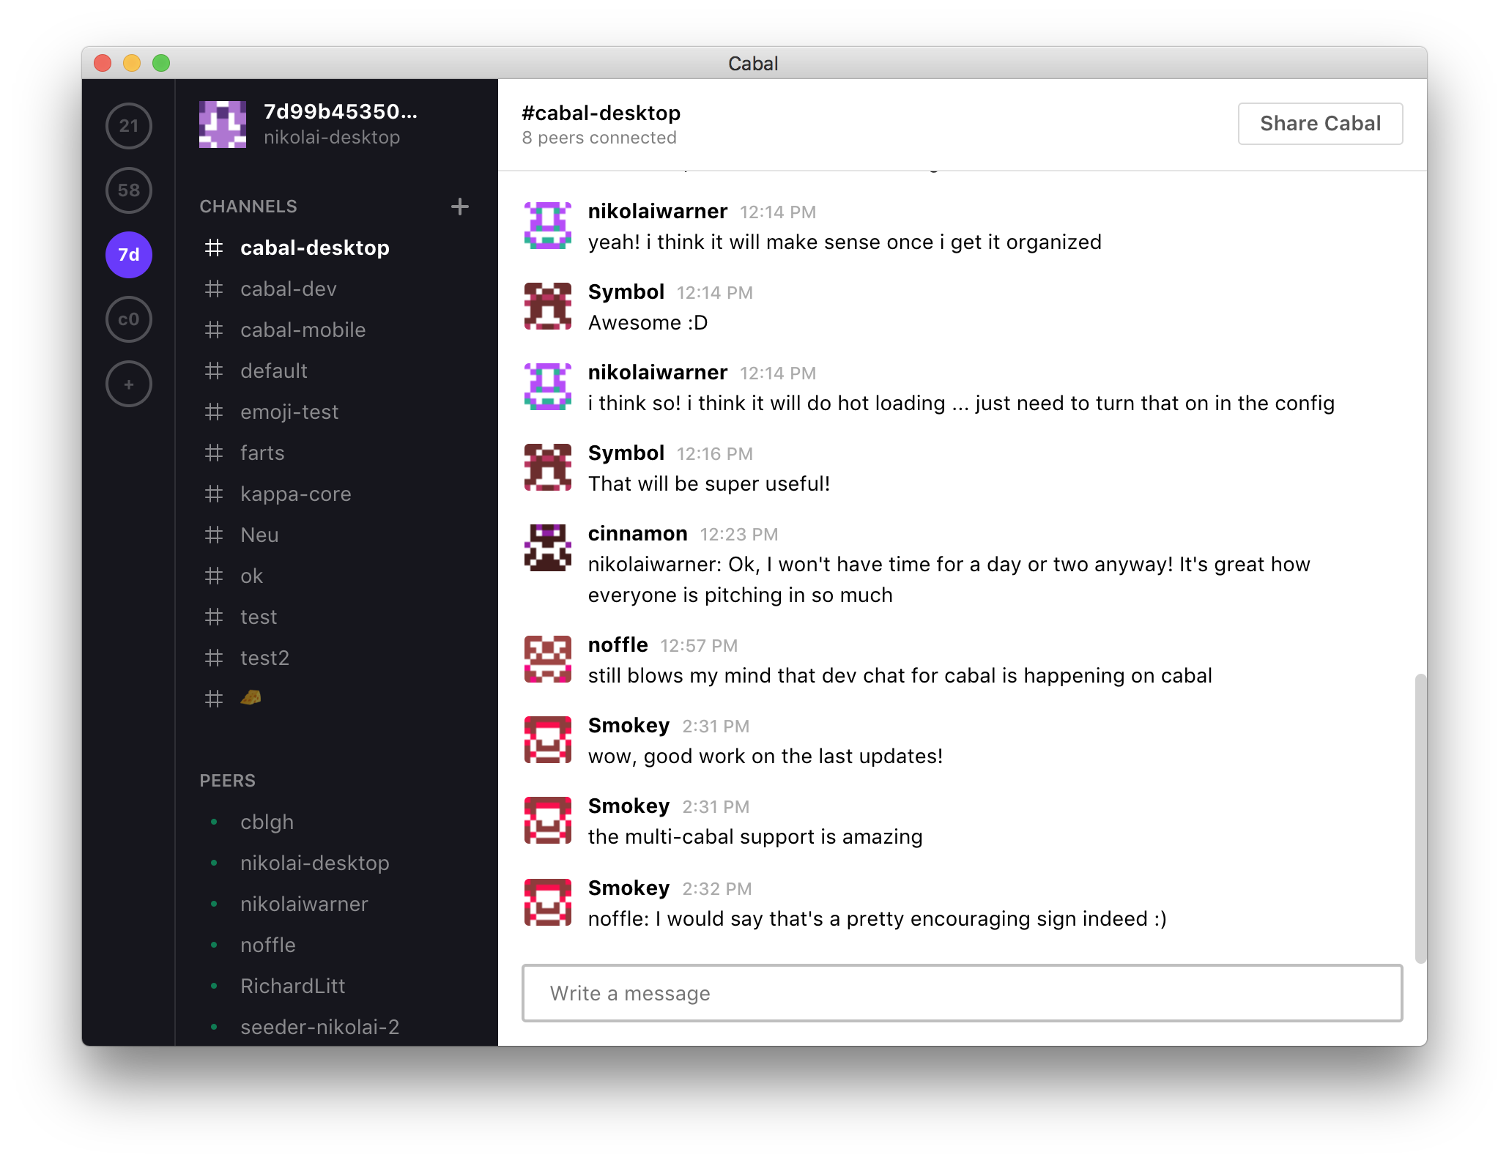Screen dimensions: 1509x1163
Task: Click cinnamon's avatar beside the 12:23 PM message
Action: (x=548, y=548)
